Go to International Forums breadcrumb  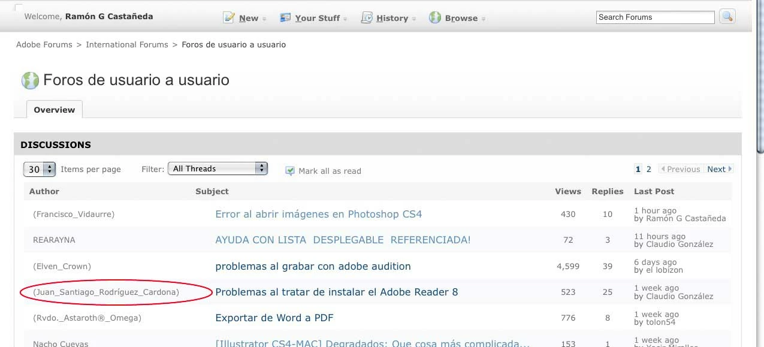(127, 44)
